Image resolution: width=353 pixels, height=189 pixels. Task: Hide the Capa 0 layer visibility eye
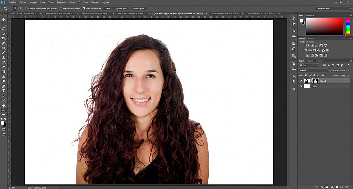[x=301, y=81]
